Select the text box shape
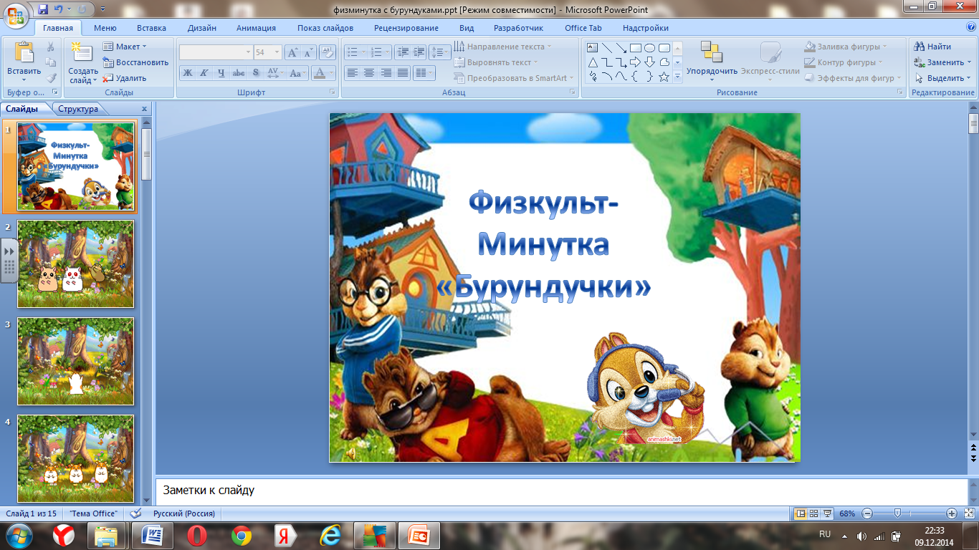Image resolution: width=979 pixels, height=550 pixels. tap(593, 48)
